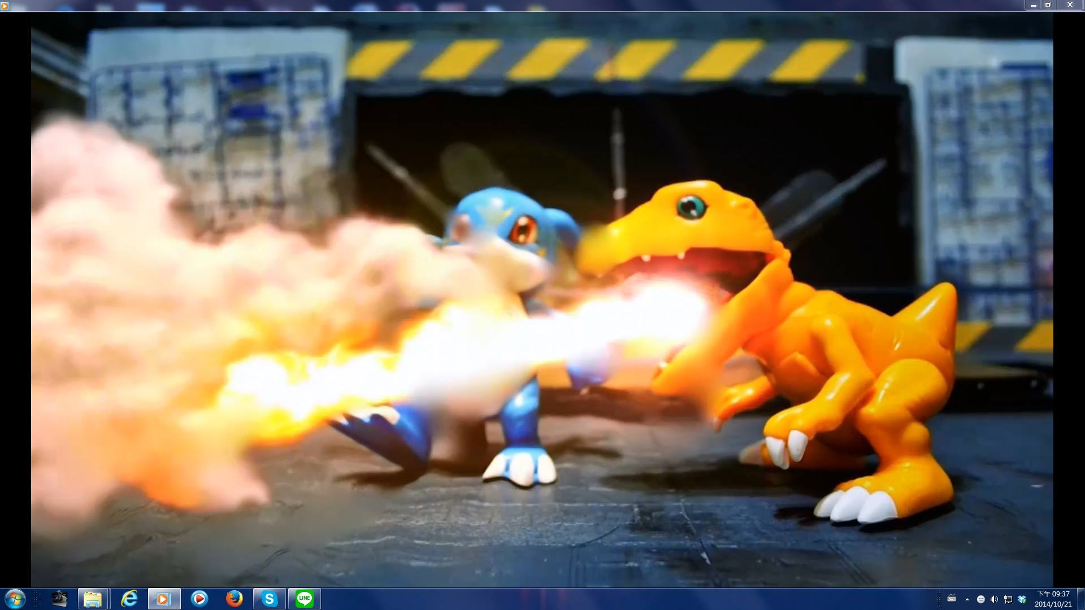Screen dimensions: 1085x610
Task: Restore down the media player window
Action: tap(1048, 5)
